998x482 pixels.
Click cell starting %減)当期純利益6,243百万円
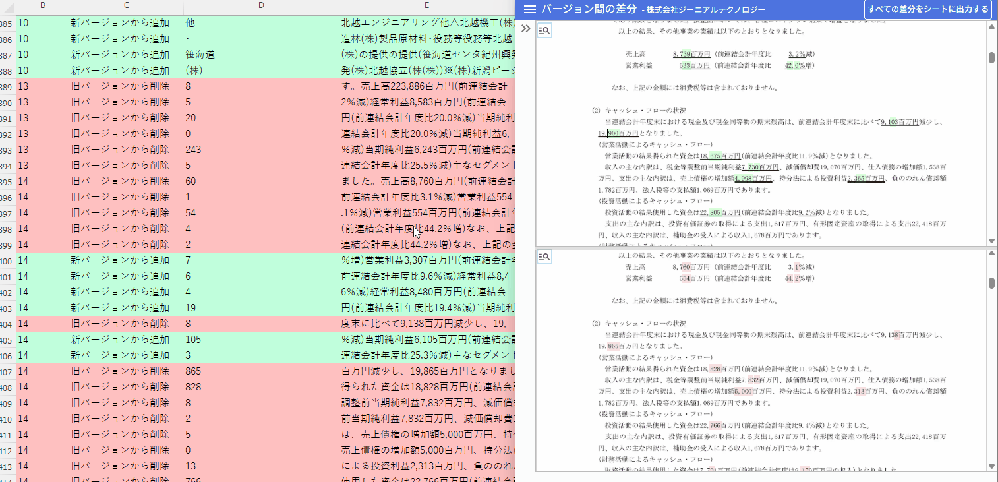coord(426,150)
